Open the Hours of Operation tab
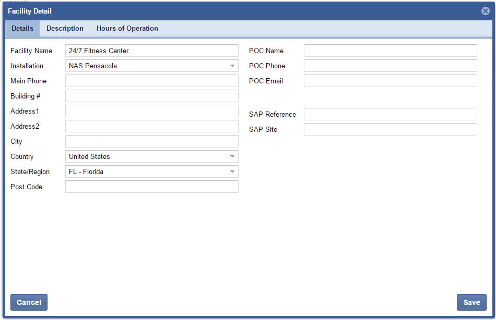Image resolution: width=496 pixels, height=320 pixels. point(127,29)
